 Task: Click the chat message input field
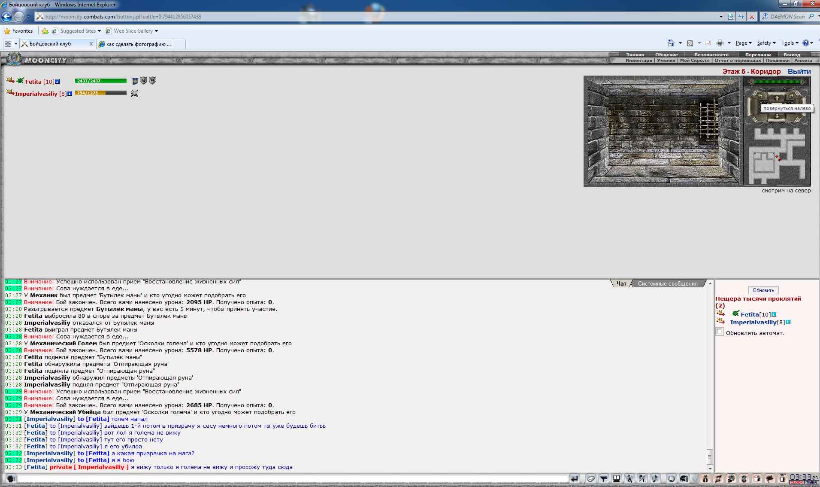coord(292,478)
